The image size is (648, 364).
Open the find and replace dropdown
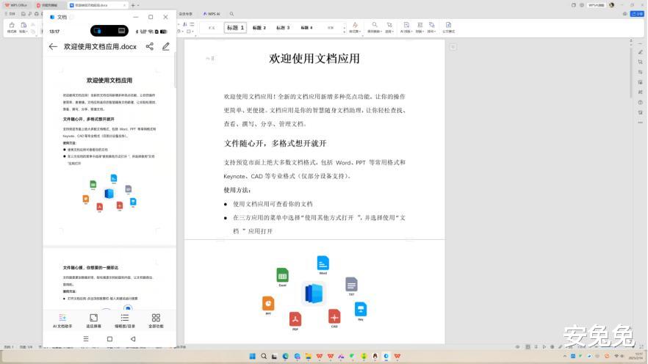pyautogui.click(x=374, y=28)
